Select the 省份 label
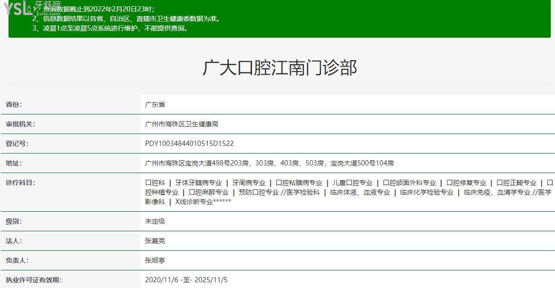The height and width of the screenshot is (288, 555). pyautogui.click(x=14, y=104)
